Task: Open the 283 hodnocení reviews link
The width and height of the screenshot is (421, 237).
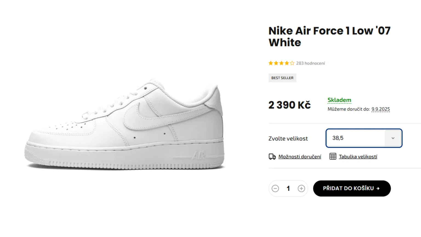Action: point(310,63)
